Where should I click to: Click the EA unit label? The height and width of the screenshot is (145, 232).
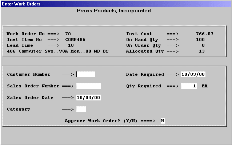205,86
